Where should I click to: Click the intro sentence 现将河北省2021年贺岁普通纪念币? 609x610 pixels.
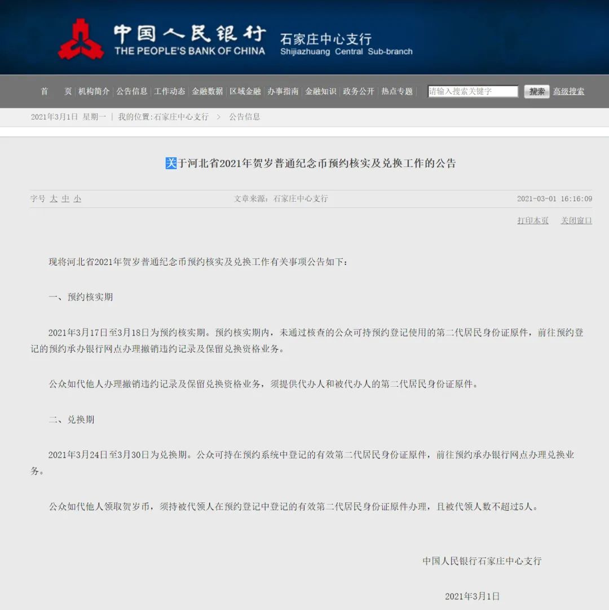pos(198,262)
